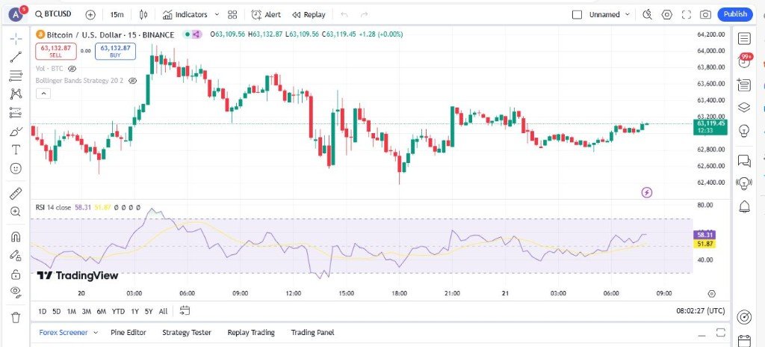765x347 pixels.
Task: Open the candlestick chart type selector
Action: (x=143, y=15)
